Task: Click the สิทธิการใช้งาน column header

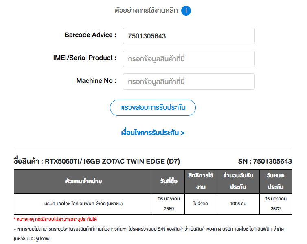Action: (x=201, y=181)
